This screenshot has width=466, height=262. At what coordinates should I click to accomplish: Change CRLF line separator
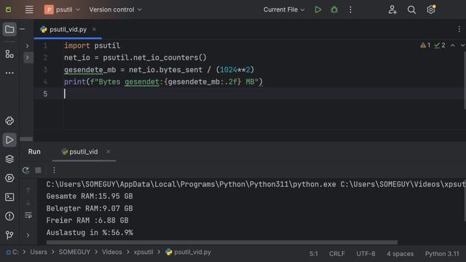click(337, 254)
